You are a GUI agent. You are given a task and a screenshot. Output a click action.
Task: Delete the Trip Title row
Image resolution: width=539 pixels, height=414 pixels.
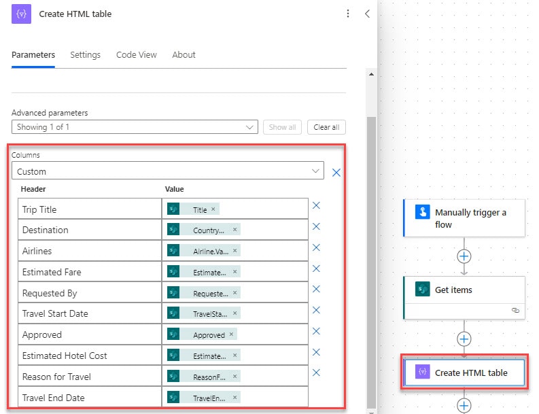316,205
